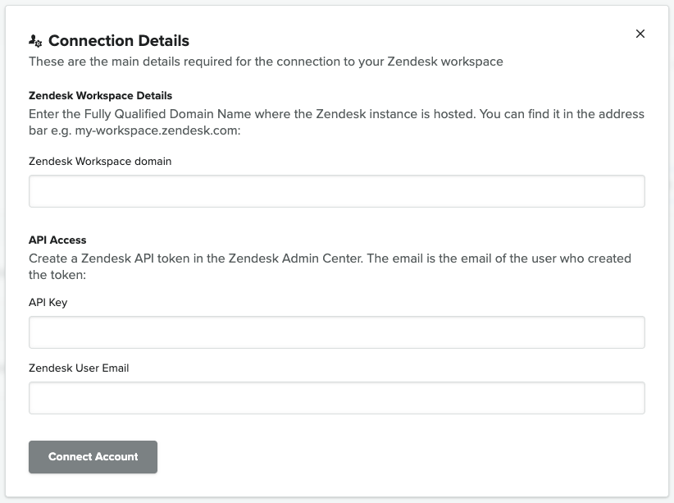
Task: Activate the Zendesk User Email field
Action: (336, 398)
